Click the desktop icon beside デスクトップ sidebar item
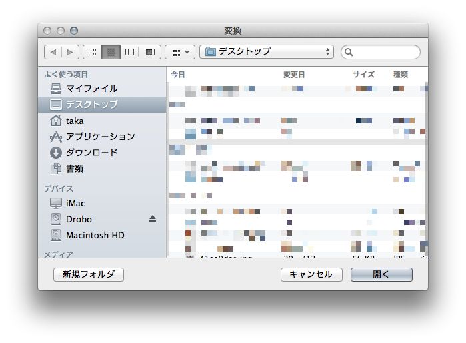The height and width of the screenshot is (343, 466). 56,105
